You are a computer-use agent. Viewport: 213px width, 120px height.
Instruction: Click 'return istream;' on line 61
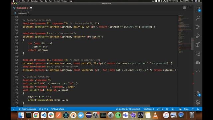click(38, 50)
